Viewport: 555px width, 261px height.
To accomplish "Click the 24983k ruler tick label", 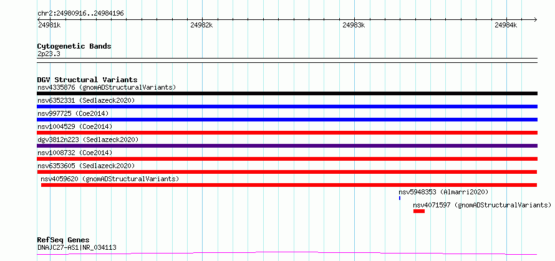I will click(354, 25).
